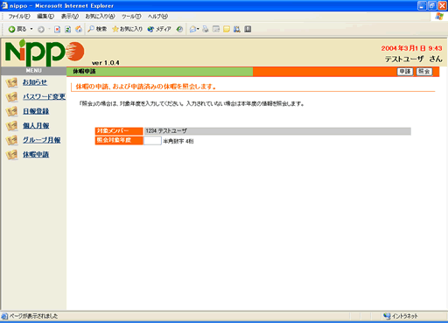
Task: Open the お知らせ menu link
Action: 35,82
